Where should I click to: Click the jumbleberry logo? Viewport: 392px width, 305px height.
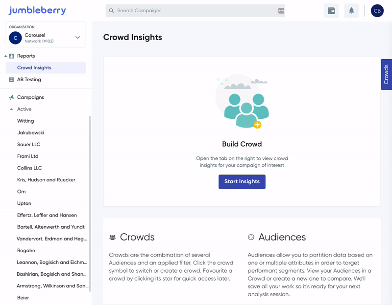click(37, 10)
